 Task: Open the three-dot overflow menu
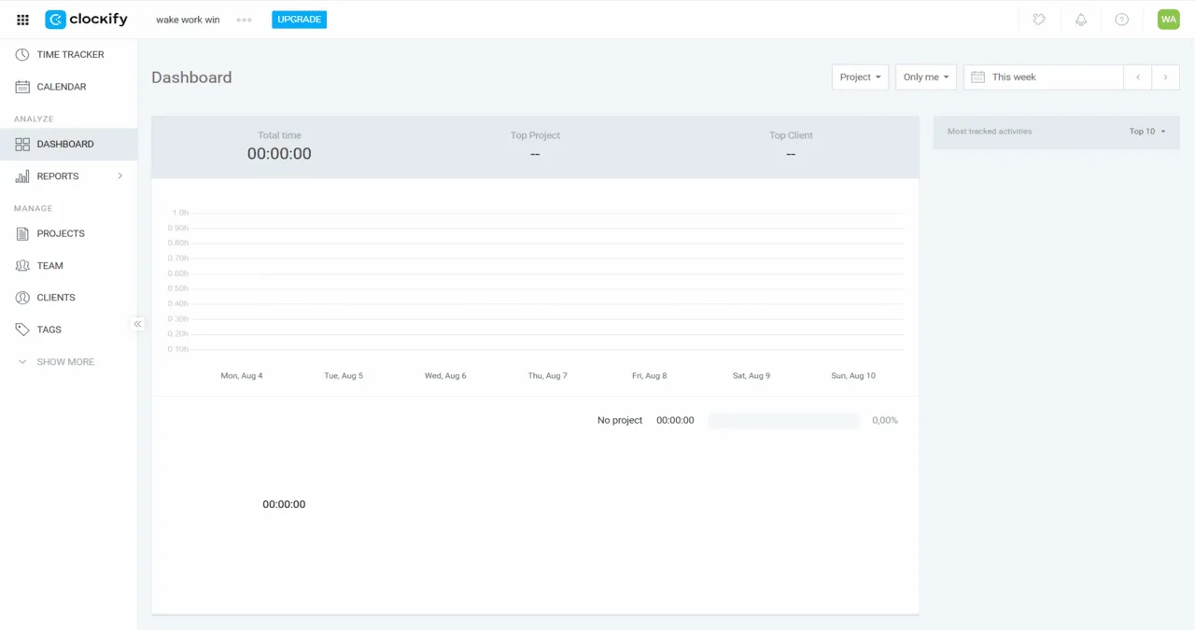244,19
